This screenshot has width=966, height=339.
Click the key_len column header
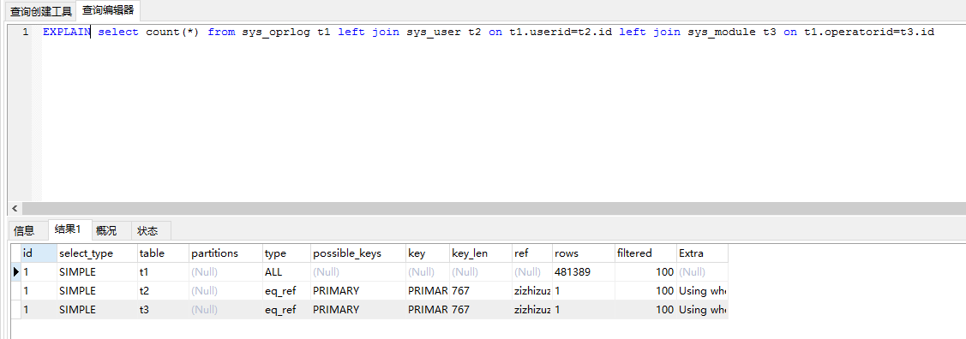[481, 253]
